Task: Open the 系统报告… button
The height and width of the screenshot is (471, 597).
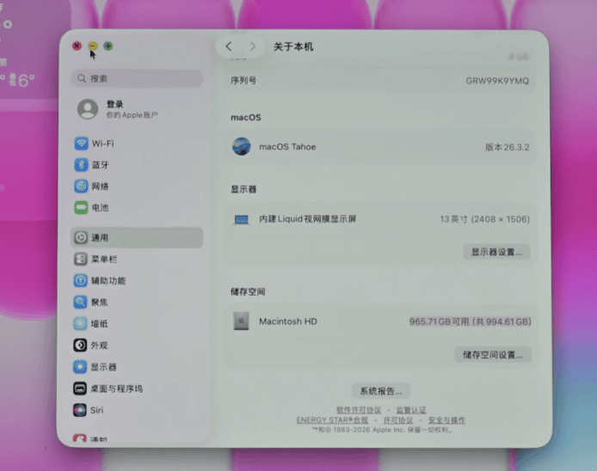Action: tap(381, 390)
